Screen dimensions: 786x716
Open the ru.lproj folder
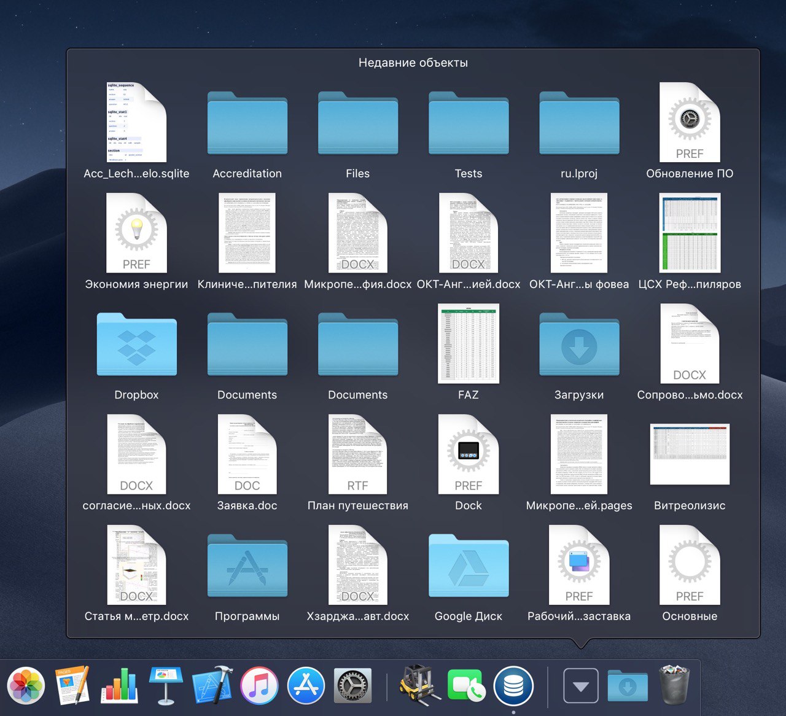[578, 123]
